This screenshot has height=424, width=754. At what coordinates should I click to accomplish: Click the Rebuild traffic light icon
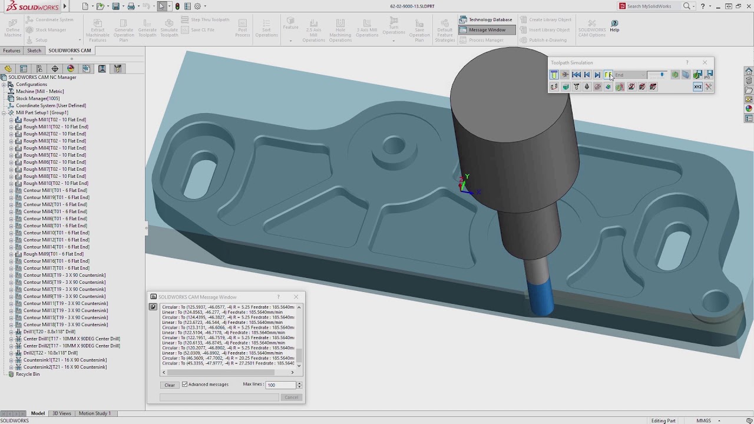(x=177, y=6)
